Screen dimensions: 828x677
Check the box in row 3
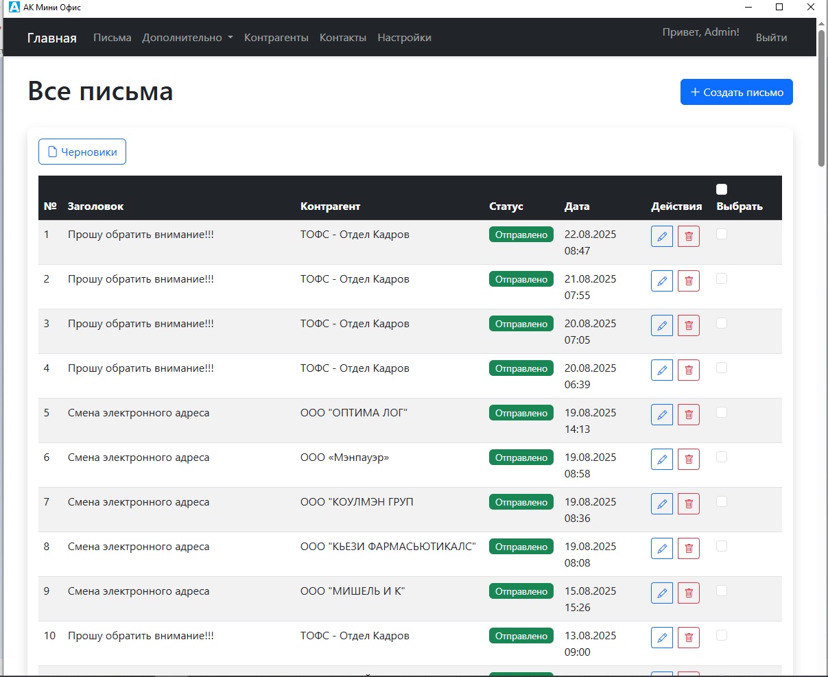[x=722, y=323]
